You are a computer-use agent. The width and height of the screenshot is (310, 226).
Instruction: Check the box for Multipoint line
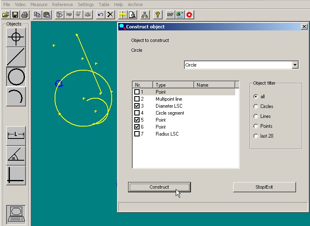coord(137,99)
